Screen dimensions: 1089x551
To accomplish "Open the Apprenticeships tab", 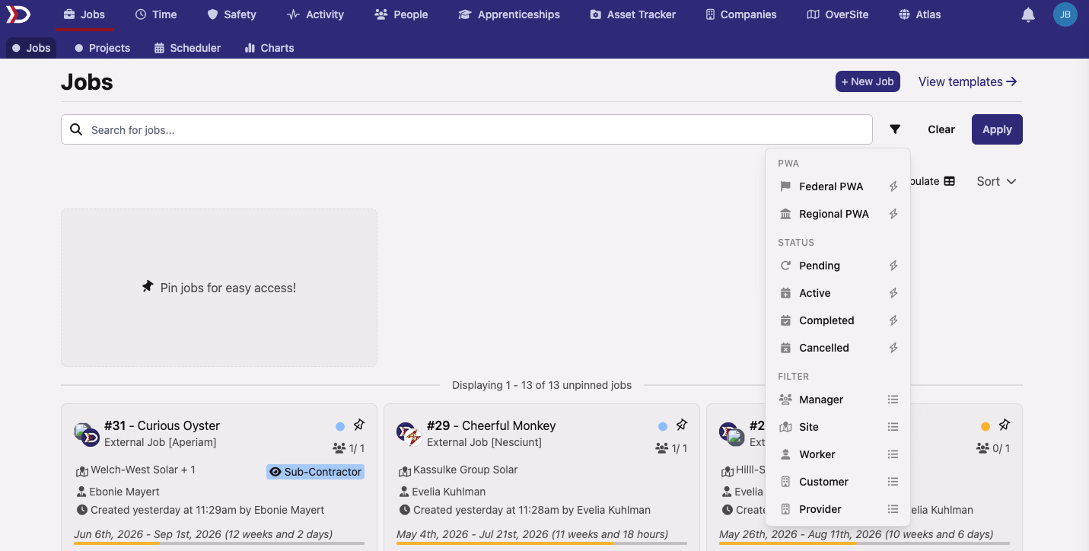I will pos(509,14).
